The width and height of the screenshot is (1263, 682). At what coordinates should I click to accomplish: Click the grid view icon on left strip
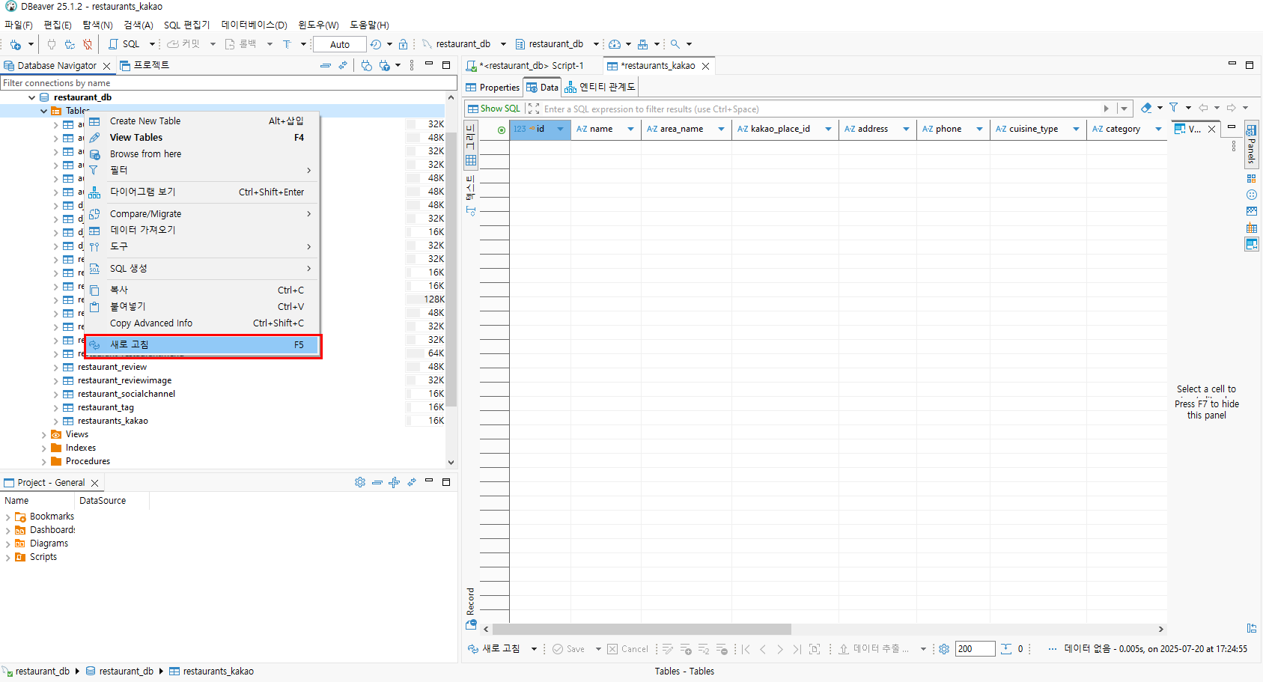pos(471,160)
